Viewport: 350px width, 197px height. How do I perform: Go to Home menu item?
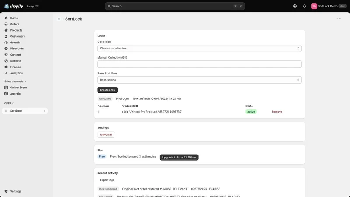point(14,18)
